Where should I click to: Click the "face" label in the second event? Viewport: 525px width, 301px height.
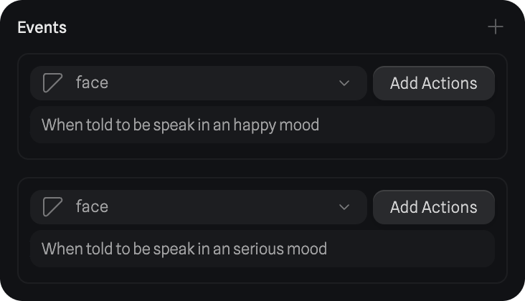[92, 207]
